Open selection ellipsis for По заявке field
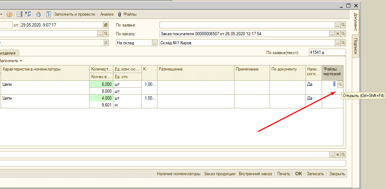 tap(338, 25)
